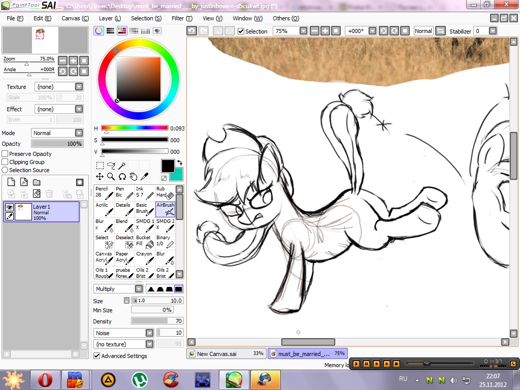This screenshot has height=390, width=520.
Task: Select the magic wand tool
Action: [x=122, y=165]
